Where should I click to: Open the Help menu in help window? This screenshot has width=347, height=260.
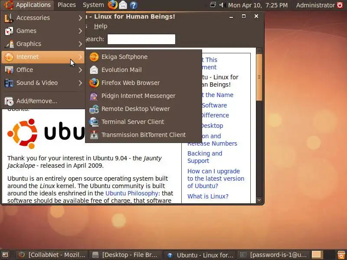click(x=101, y=26)
